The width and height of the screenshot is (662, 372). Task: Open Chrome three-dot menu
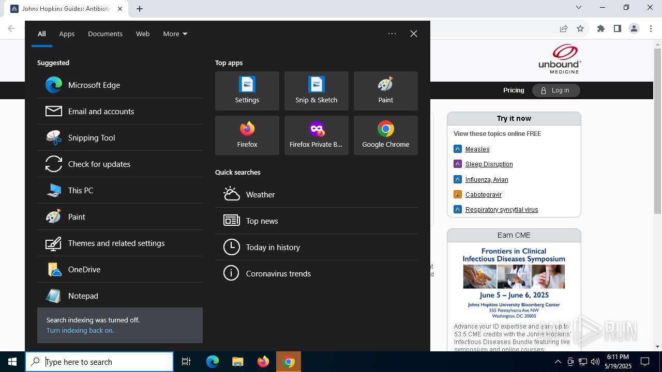pyautogui.click(x=651, y=28)
